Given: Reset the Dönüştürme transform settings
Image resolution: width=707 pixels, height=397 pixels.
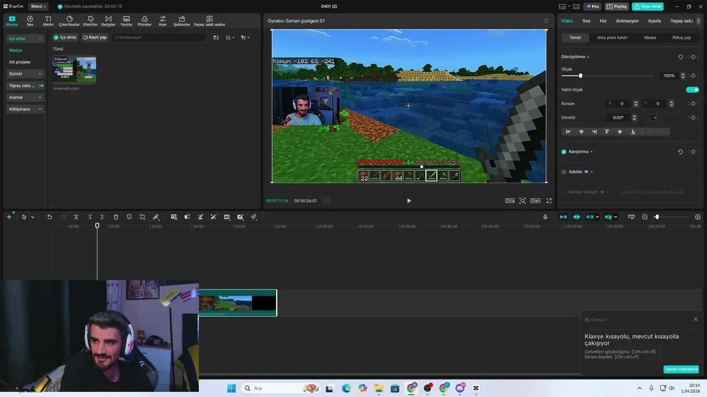Looking at the screenshot, I should point(680,57).
